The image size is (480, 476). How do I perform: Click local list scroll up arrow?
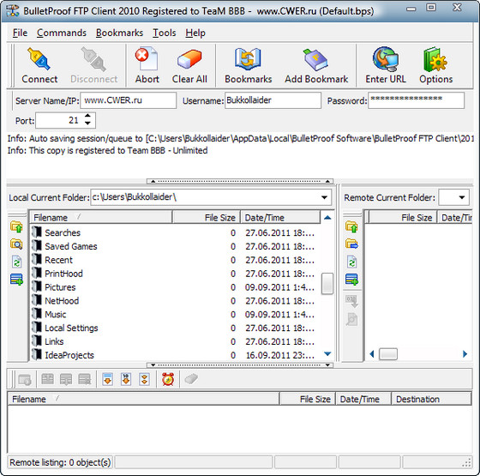pos(327,218)
